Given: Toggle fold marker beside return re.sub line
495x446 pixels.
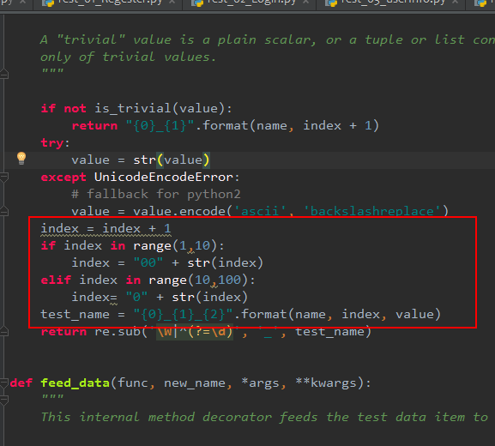Looking at the screenshot, I should [3, 331].
